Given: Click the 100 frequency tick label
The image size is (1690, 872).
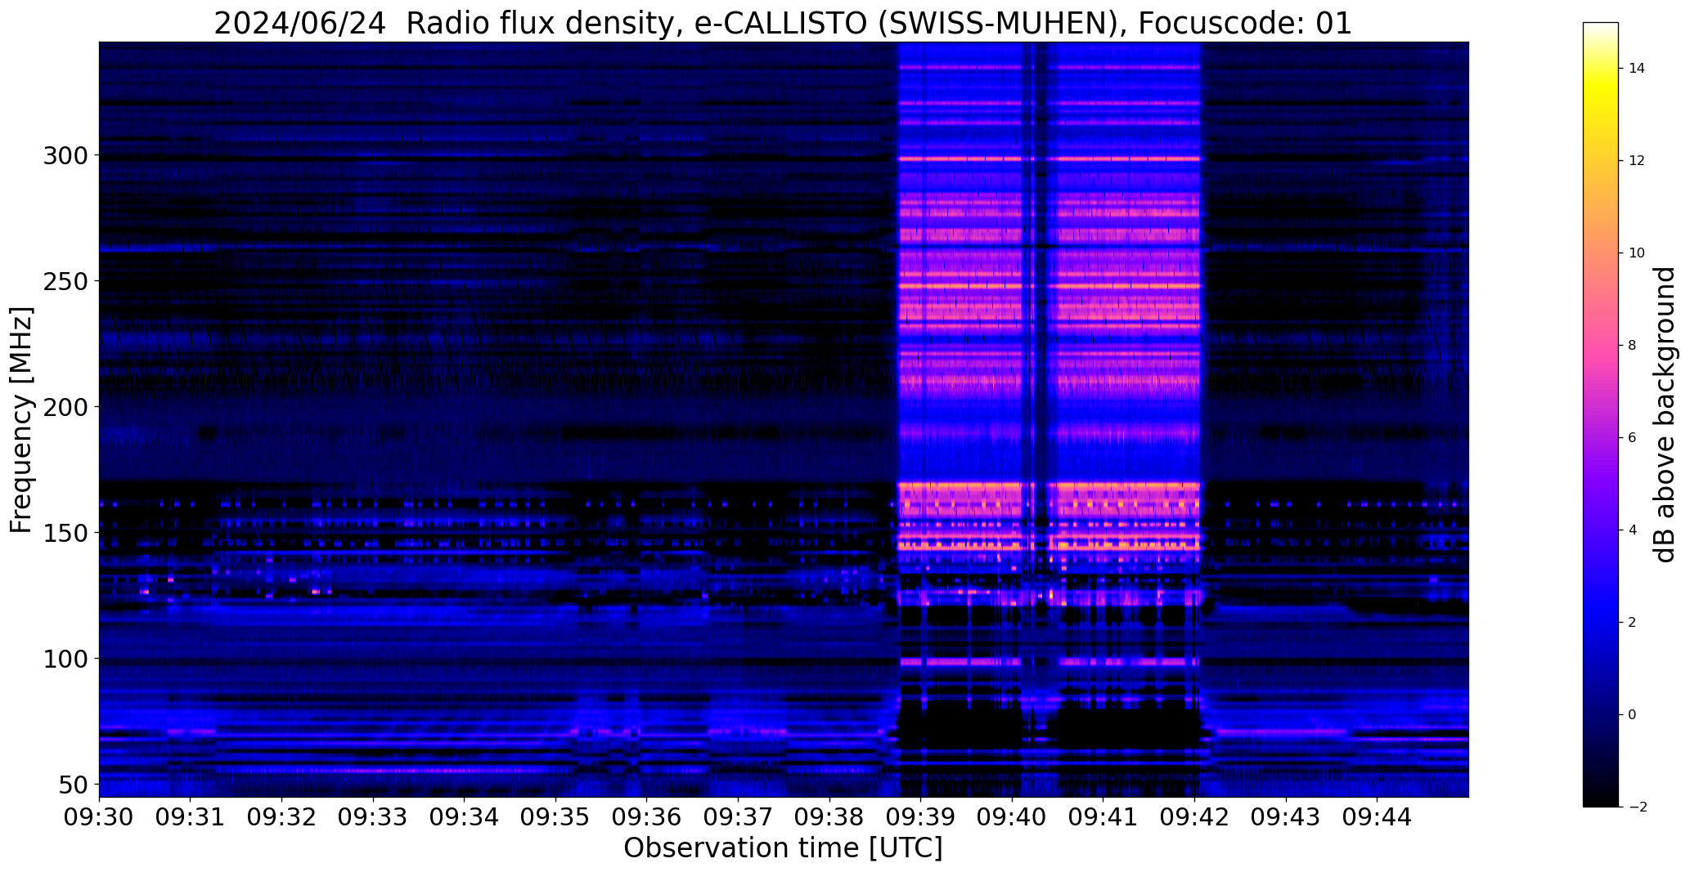Looking at the screenshot, I should point(66,659).
